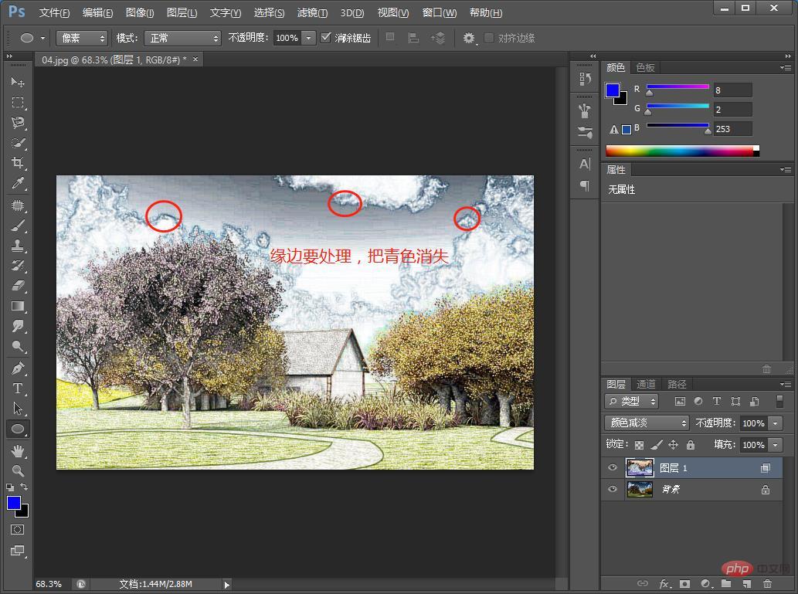Create a new layer icon
This screenshot has height=594, width=798.
pyautogui.click(x=747, y=583)
